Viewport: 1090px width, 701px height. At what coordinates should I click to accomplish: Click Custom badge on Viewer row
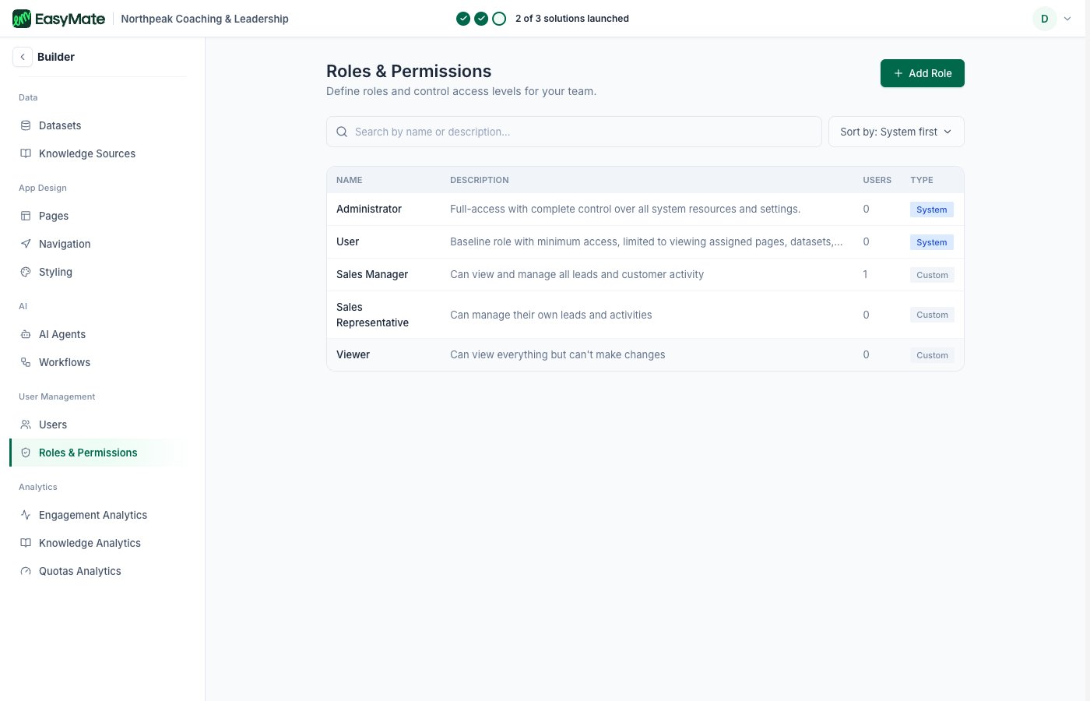click(x=932, y=355)
